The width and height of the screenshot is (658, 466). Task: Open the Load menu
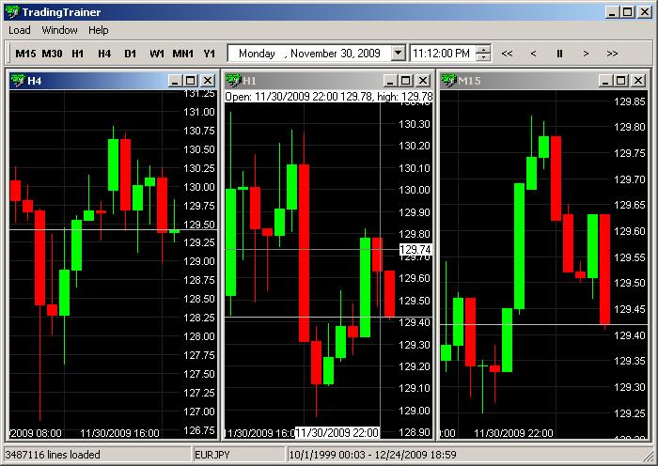pyautogui.click(x=20, y=30)
